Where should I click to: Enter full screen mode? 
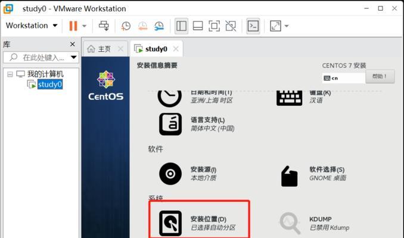pyautogui.click(x=214, y=26)
